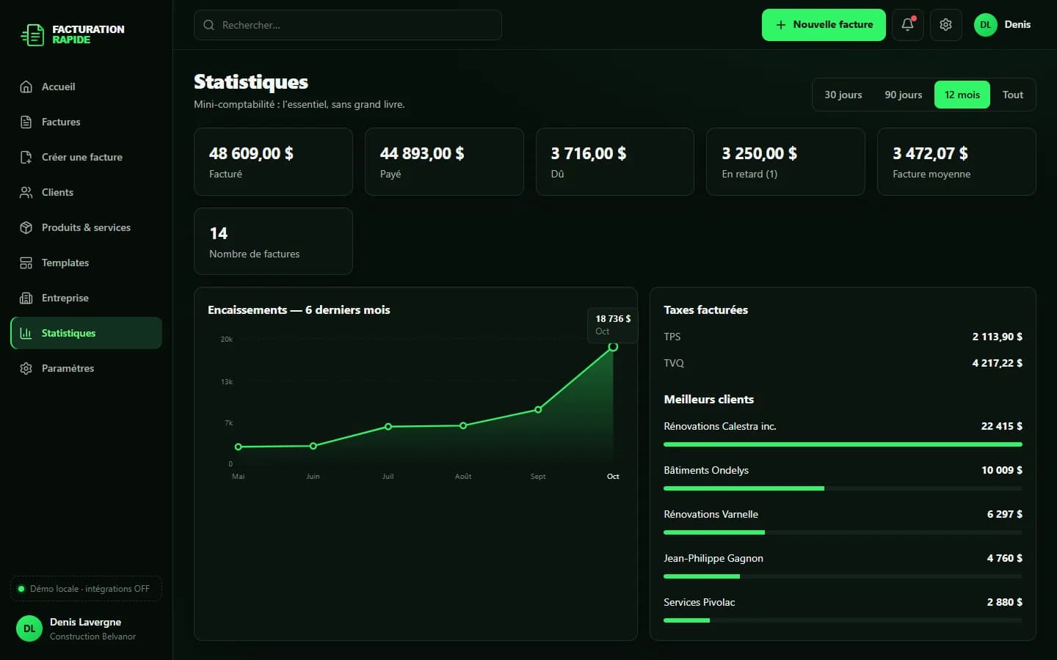The width and height of the screenshot is (1057, 660).
Task: Navigate to Produits & services
Action: [x=87, y=227]
